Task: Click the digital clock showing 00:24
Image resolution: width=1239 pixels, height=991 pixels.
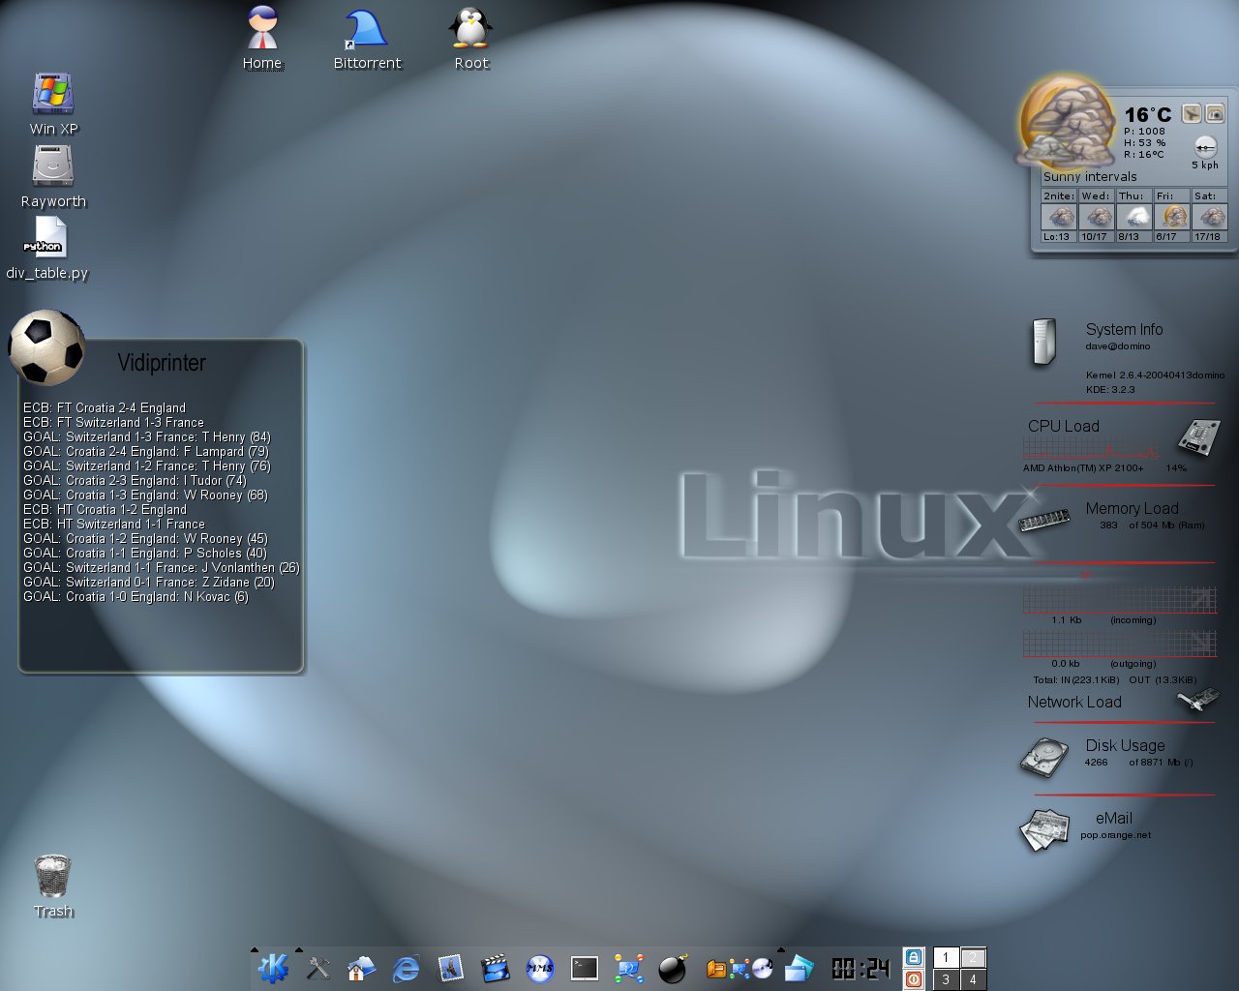Action: [x=861, y=968]
